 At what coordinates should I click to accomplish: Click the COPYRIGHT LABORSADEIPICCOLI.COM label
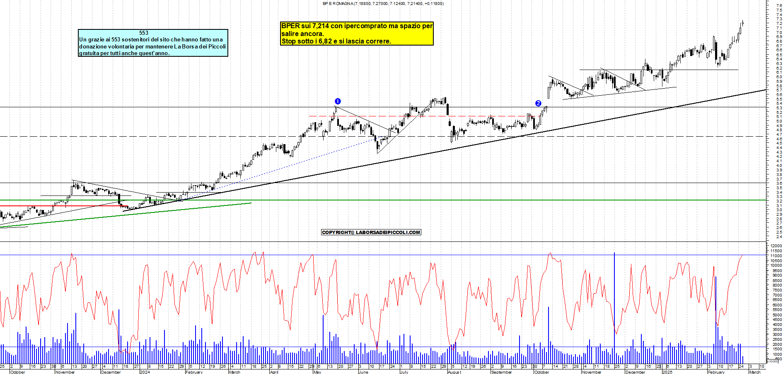click(x=371, y=232)
